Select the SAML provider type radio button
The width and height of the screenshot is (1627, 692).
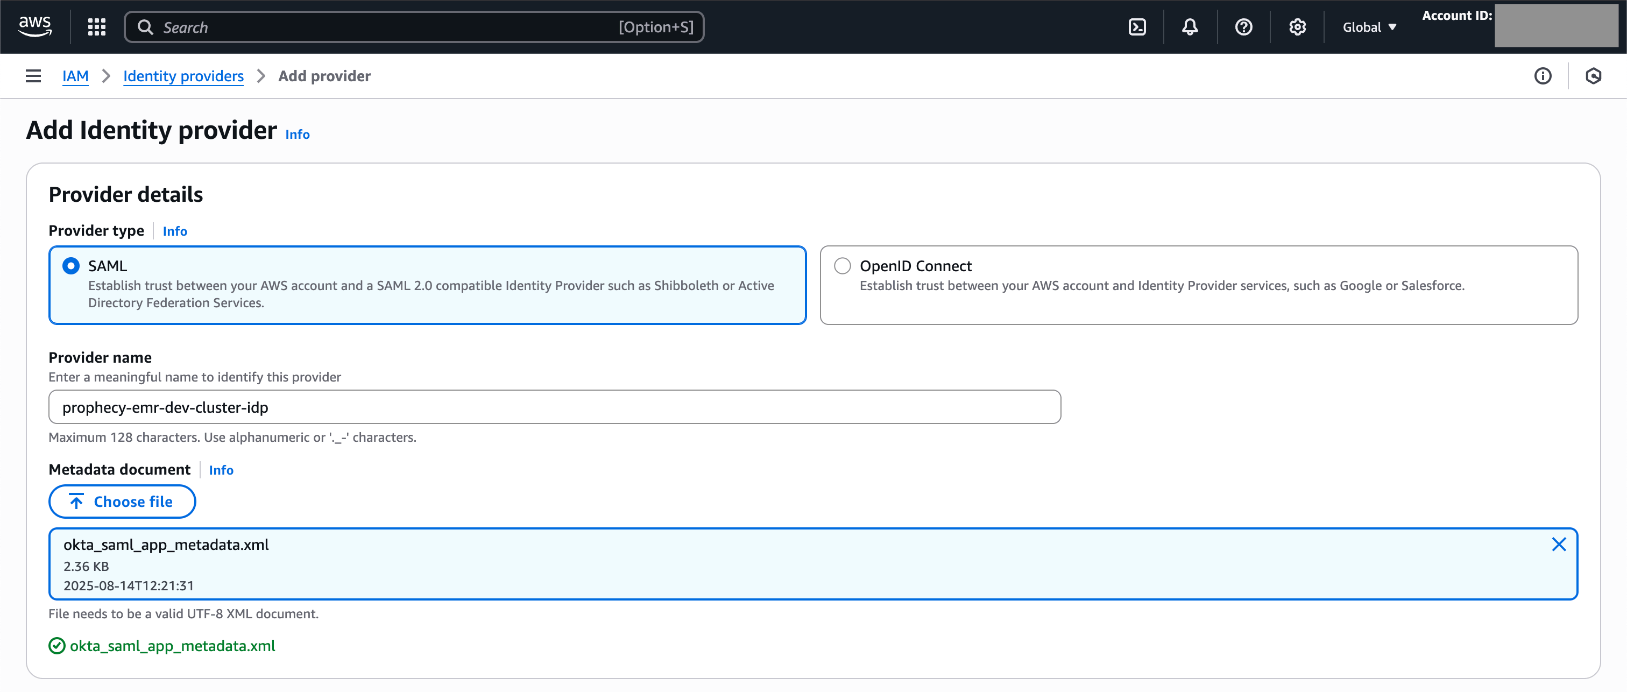click(70, 265)
